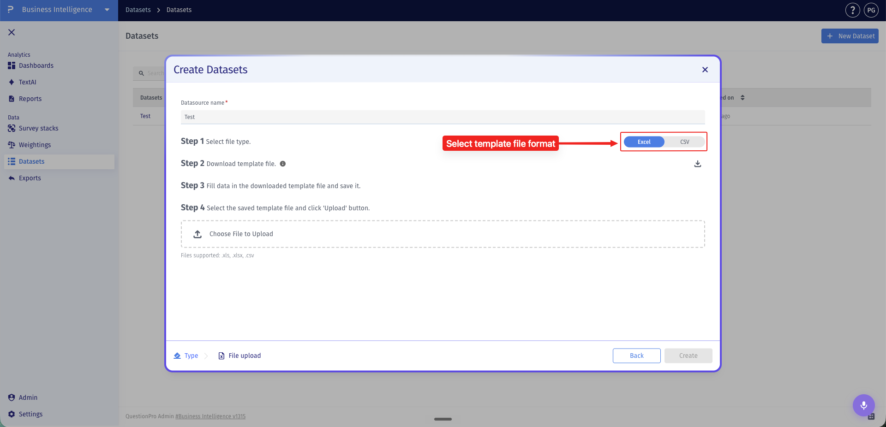Click the Datasource name input field
886x427 pixels.
click(443, 117)
